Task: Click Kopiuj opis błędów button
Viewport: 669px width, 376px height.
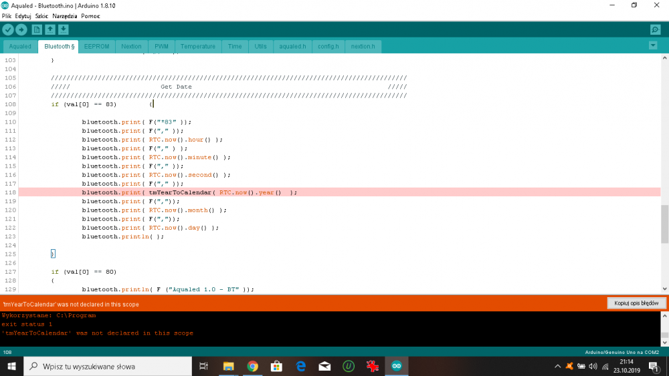Action: [636, 303]
